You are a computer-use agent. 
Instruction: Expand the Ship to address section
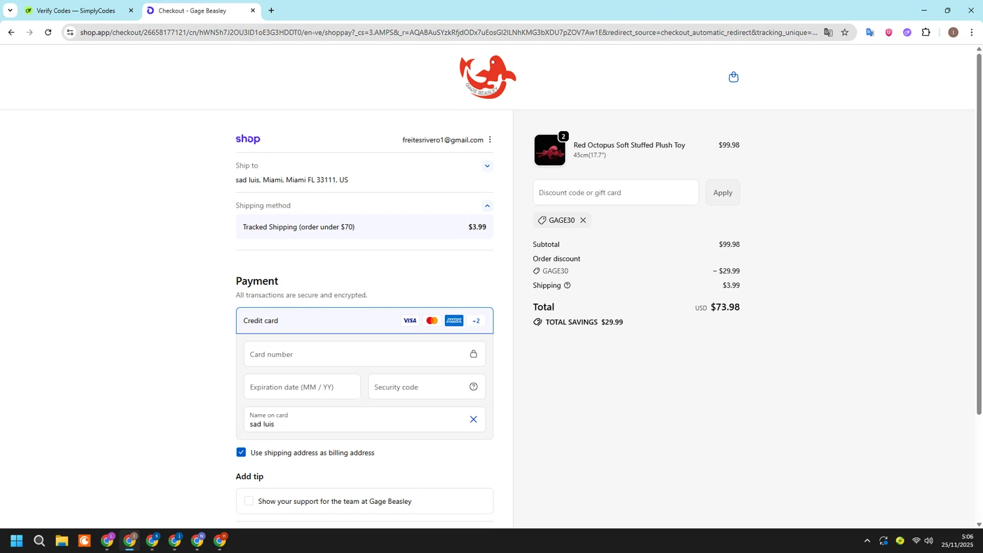(487, 166)
